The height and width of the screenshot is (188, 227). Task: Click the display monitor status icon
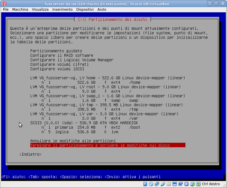[x=174, y=184]
